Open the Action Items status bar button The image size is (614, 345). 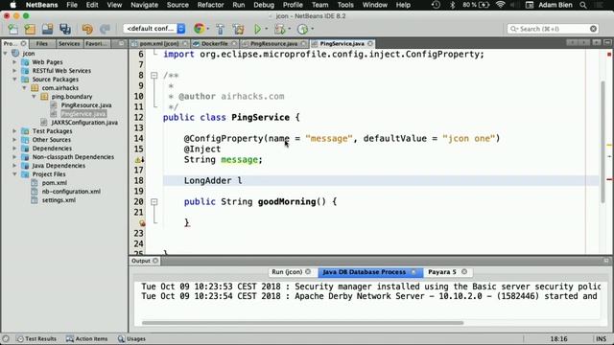coord(87,338)
